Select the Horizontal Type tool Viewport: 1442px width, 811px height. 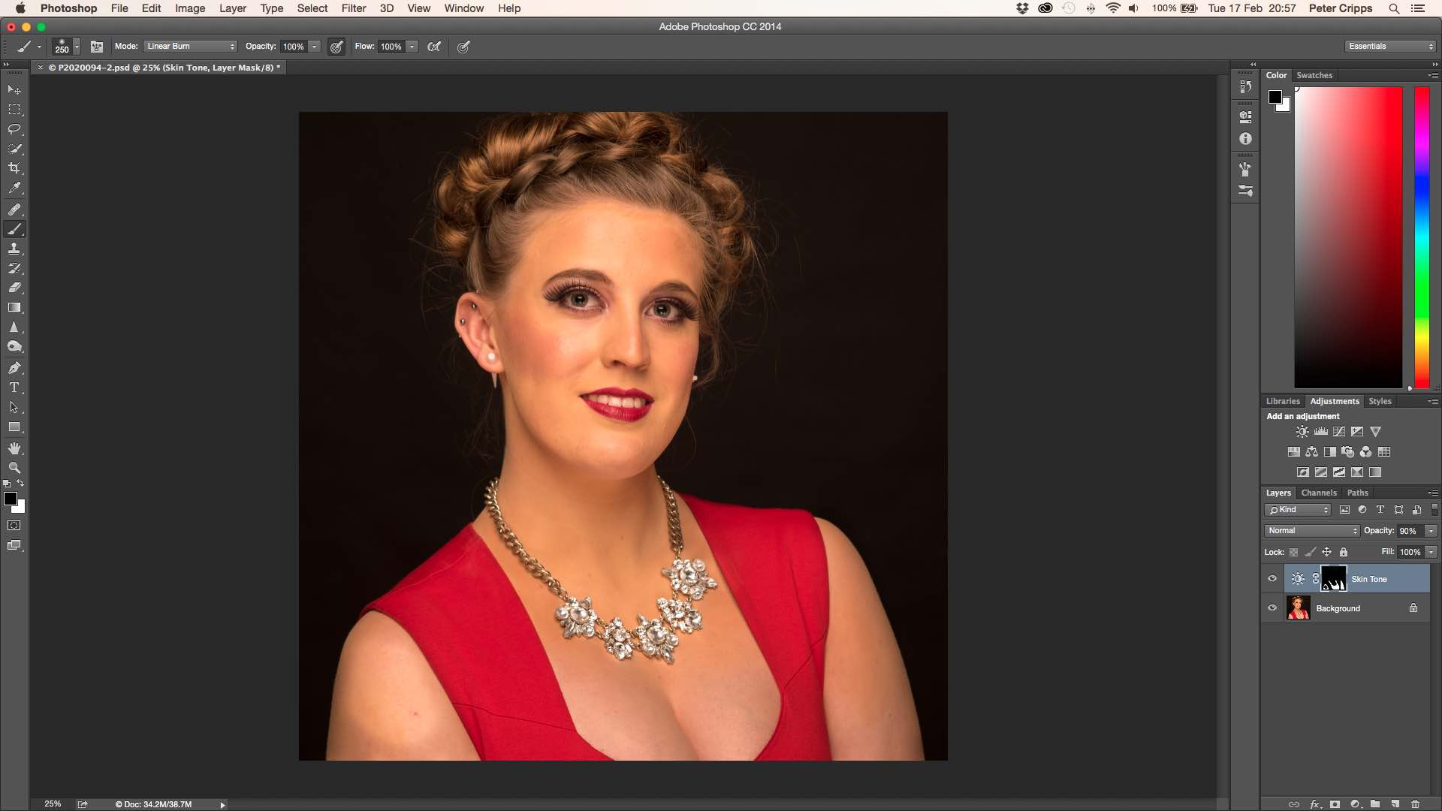14,387
